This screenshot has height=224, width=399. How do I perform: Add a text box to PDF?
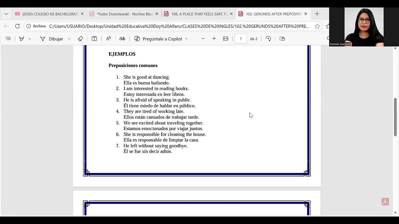pyautogui.click(x=94, y=39)
